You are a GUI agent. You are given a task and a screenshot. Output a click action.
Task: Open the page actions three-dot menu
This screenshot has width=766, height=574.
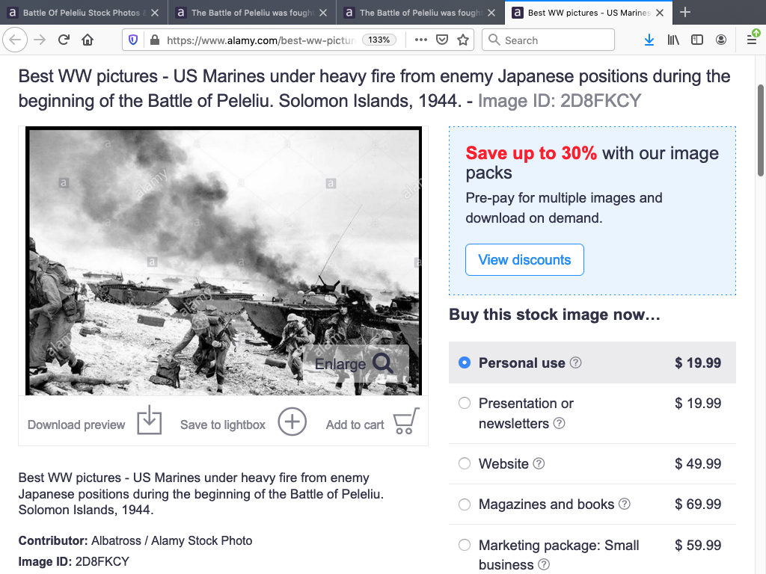(x=420, y=40)
